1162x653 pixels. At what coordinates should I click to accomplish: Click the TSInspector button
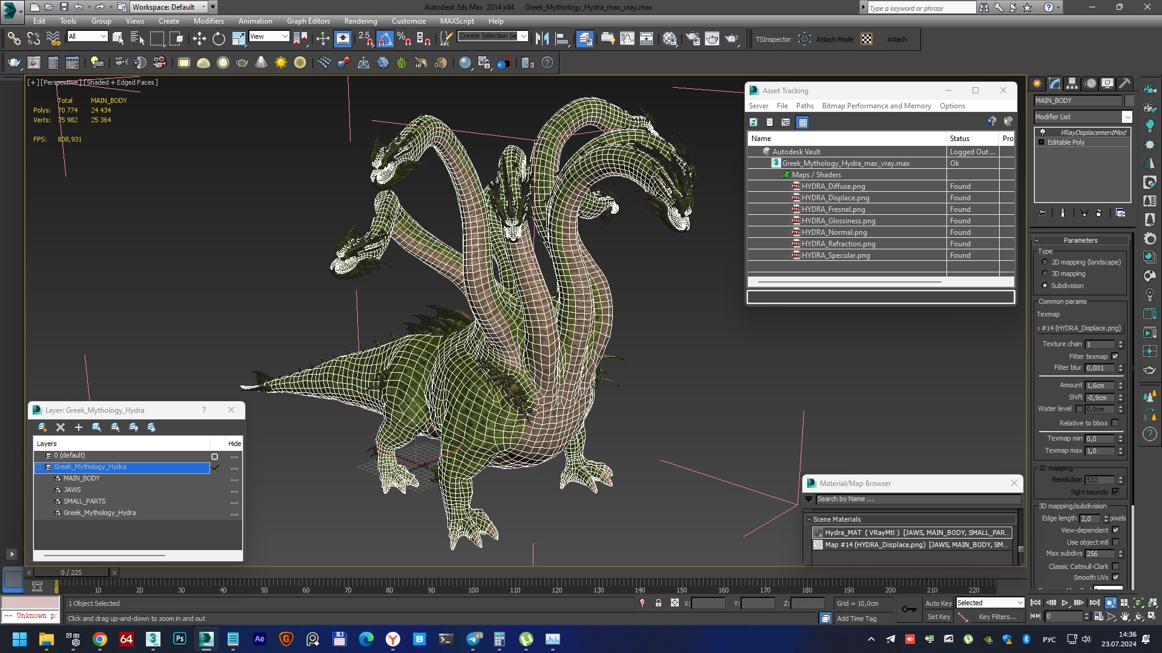[773, 39]
